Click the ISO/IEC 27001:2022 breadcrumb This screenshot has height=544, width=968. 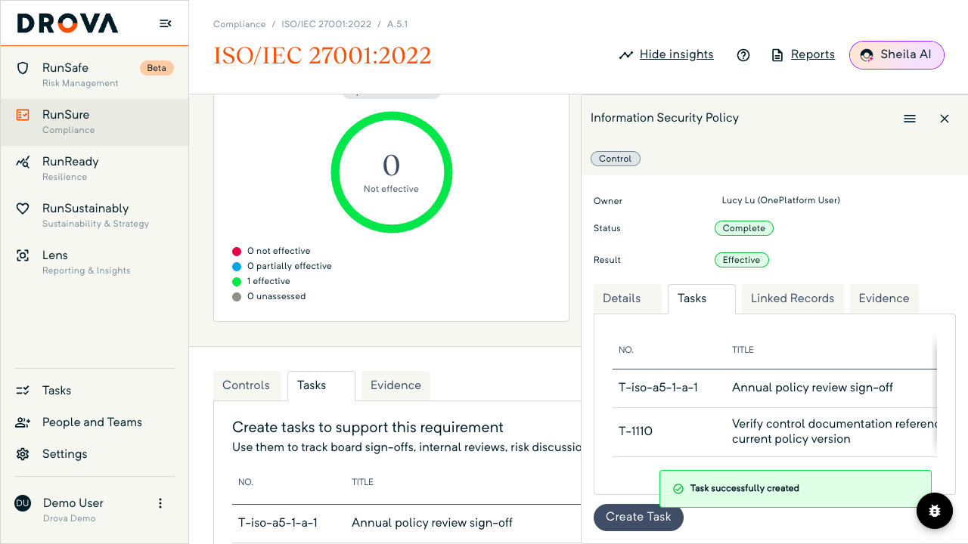point(327,24)
